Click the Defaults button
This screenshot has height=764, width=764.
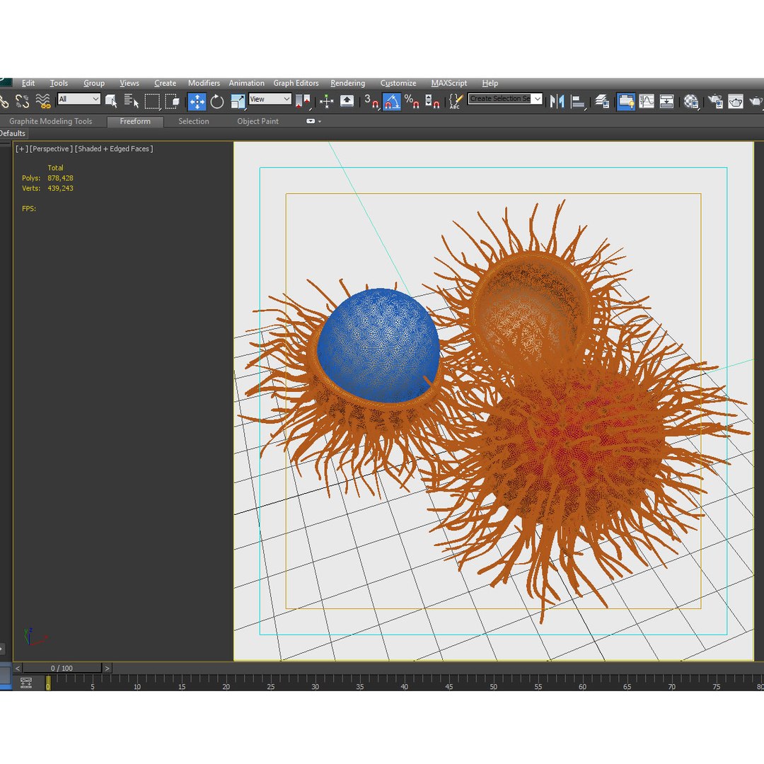[x=13, y=134]
